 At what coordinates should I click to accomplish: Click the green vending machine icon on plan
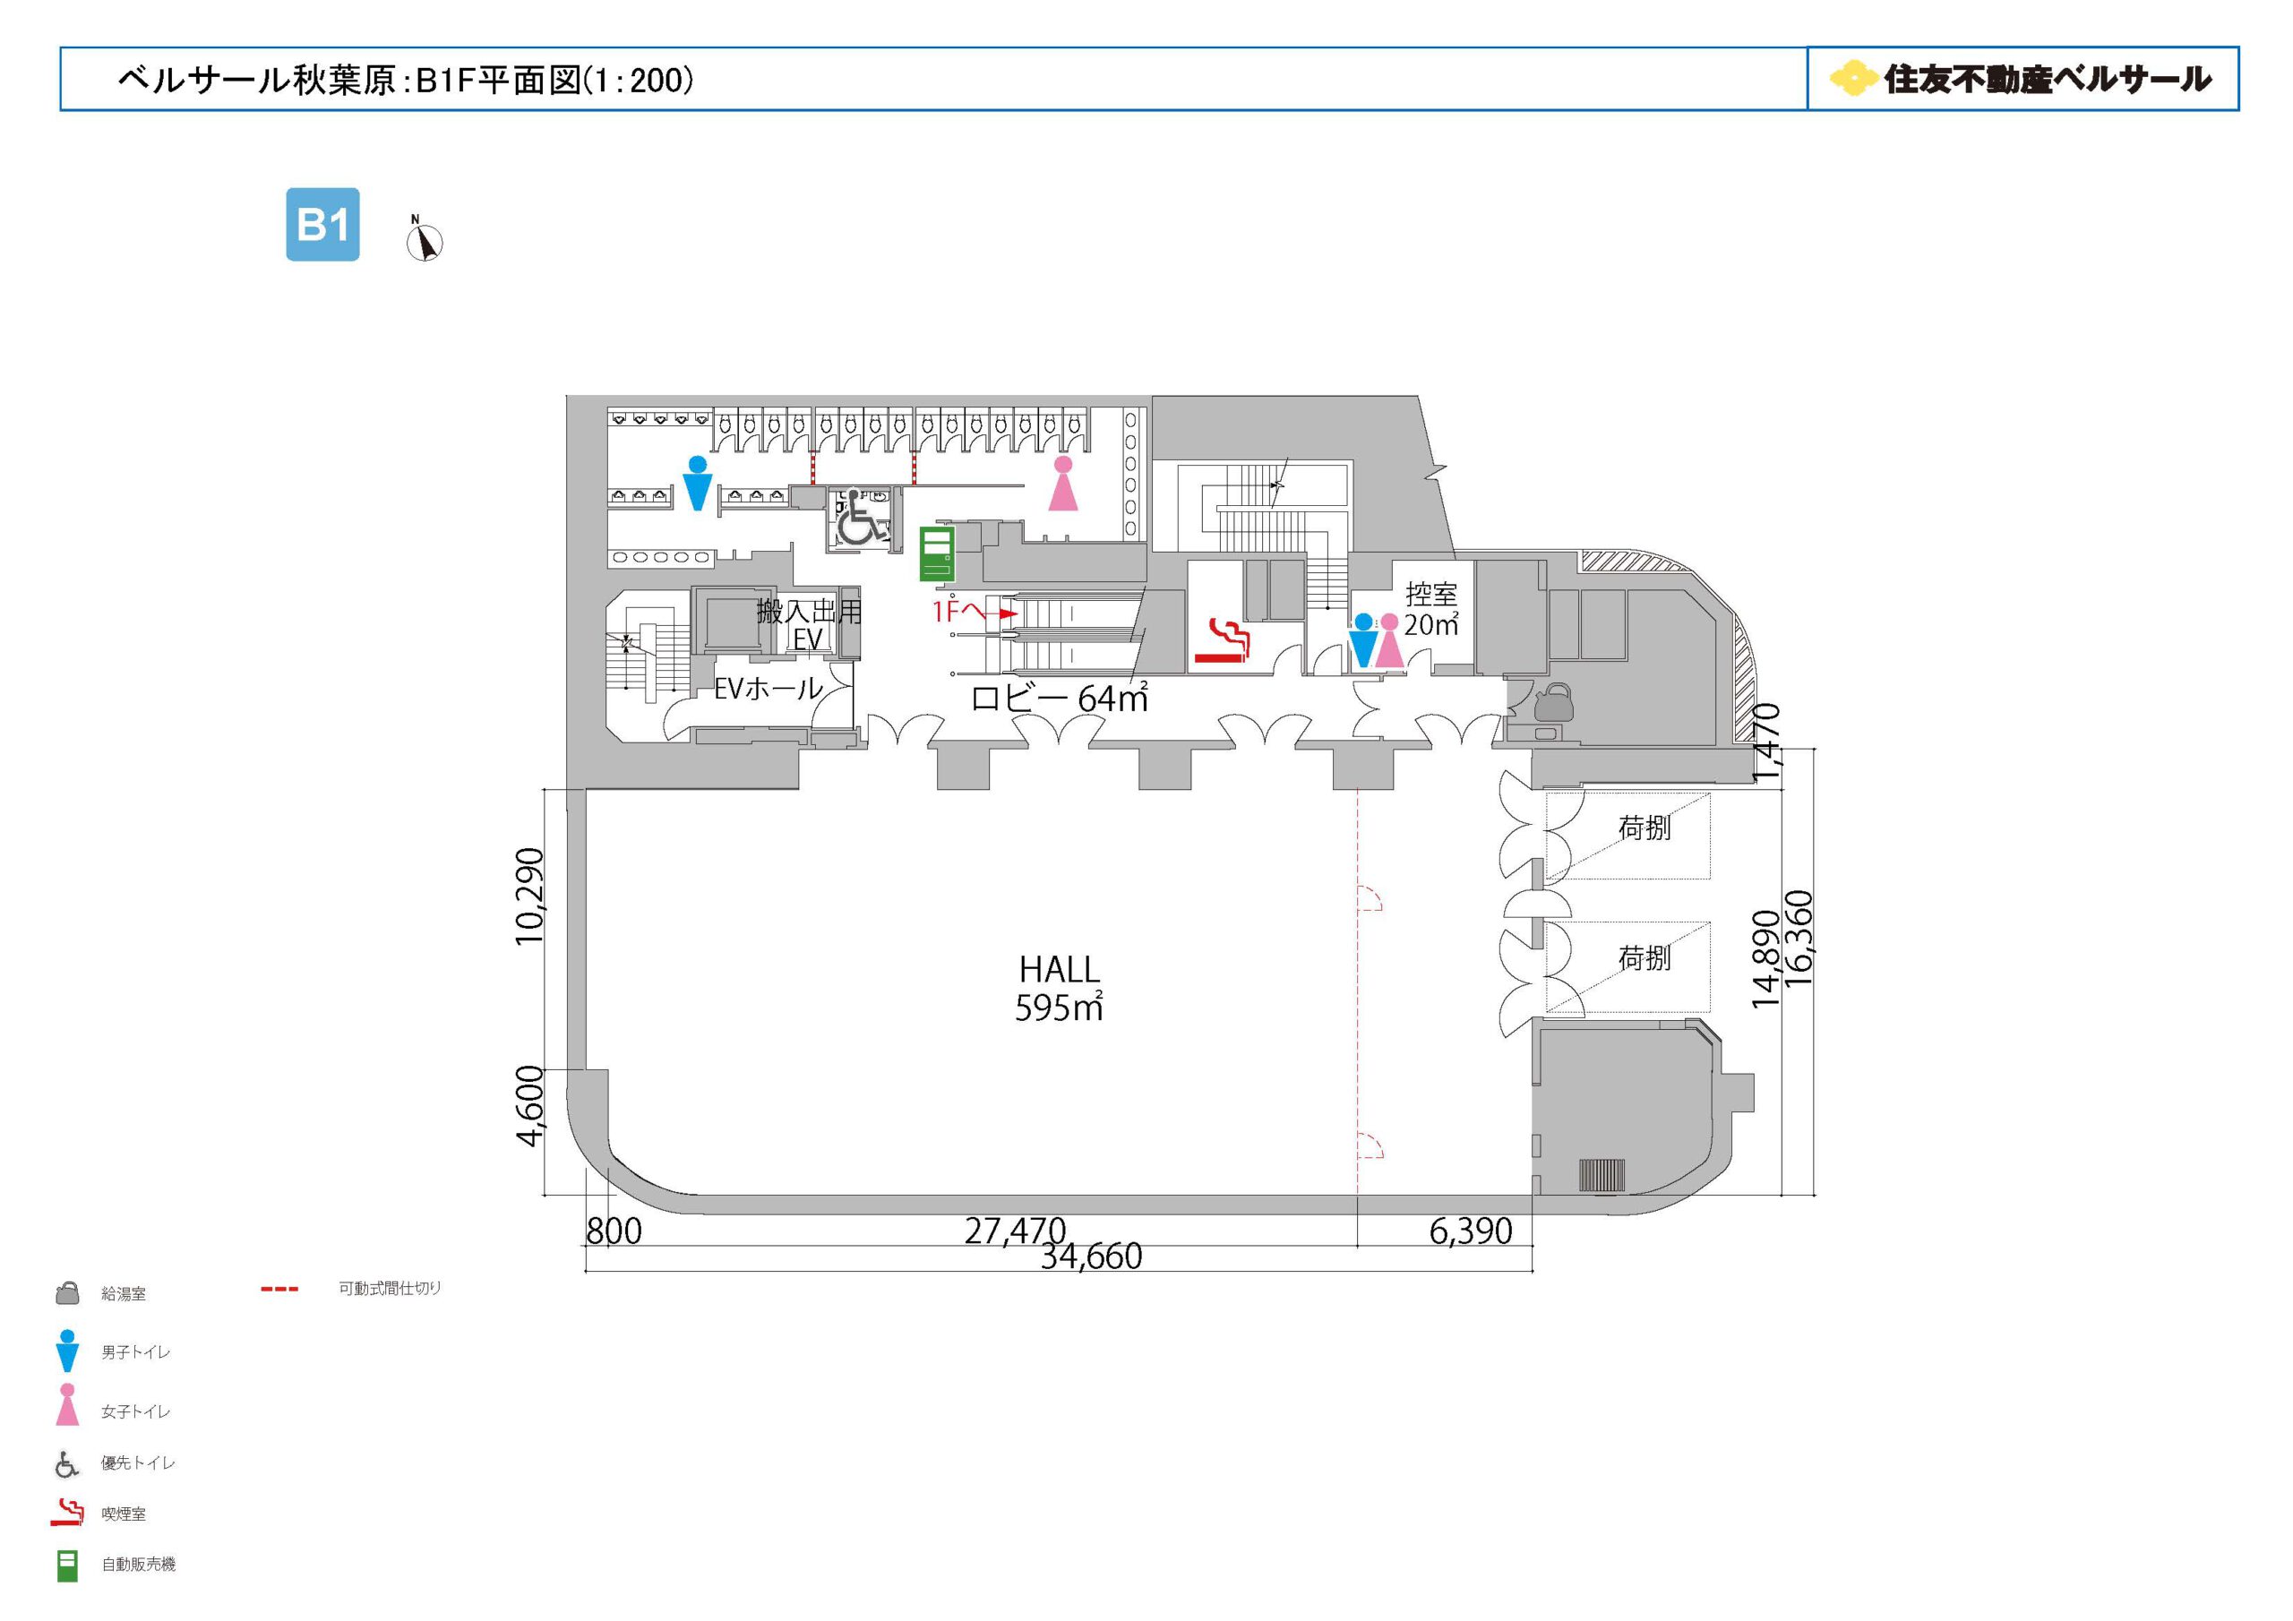point(937,554)
